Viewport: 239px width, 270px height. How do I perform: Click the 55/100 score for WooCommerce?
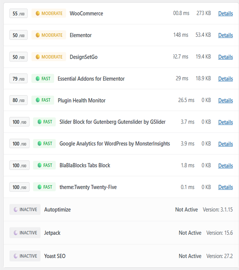[x=18, y=13]
